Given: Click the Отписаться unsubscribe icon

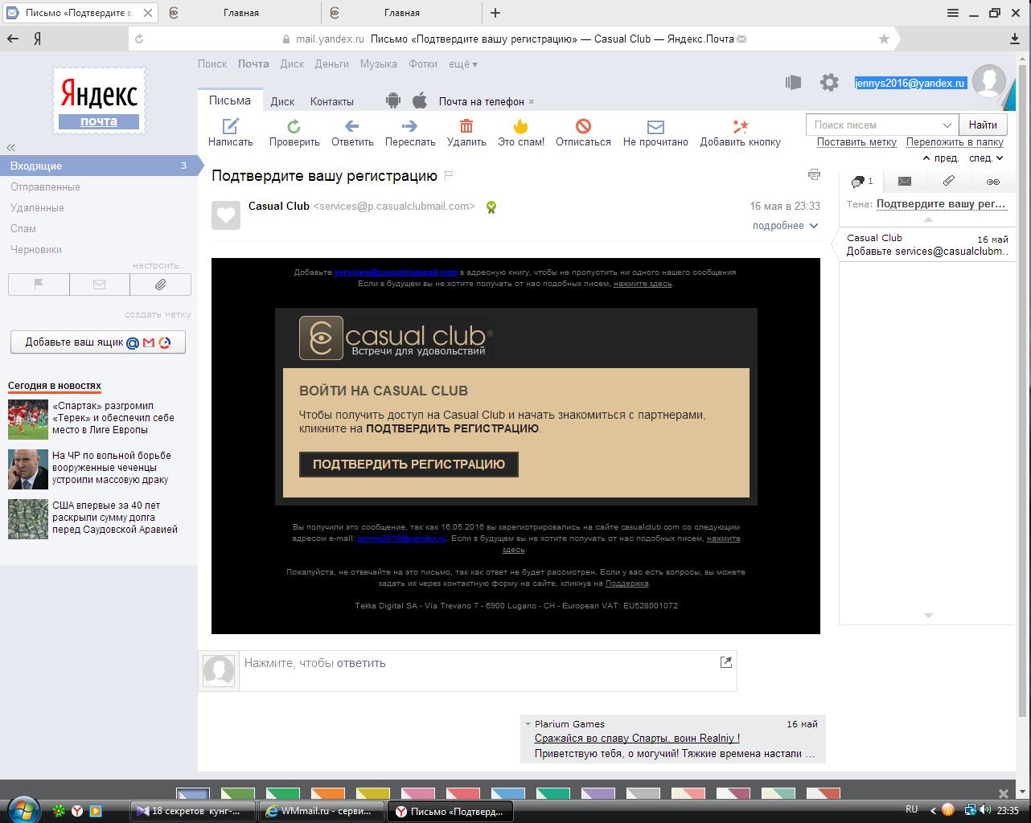Looking at the screenshot, I should click(583, 125).
